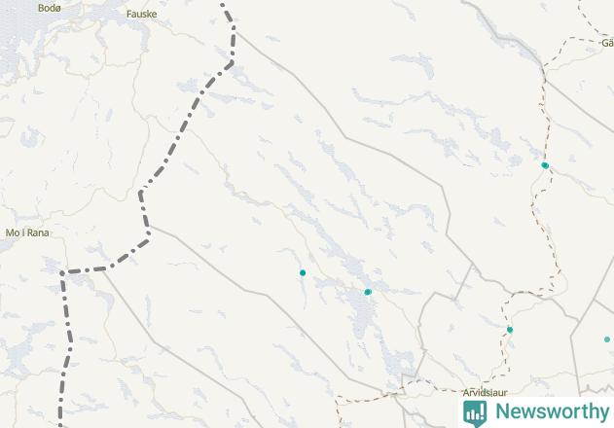Viewport: 614px width, 428px height.
Task: Click the dash-dot border bend southeast of Fauske
Action: tap(232, 62)
